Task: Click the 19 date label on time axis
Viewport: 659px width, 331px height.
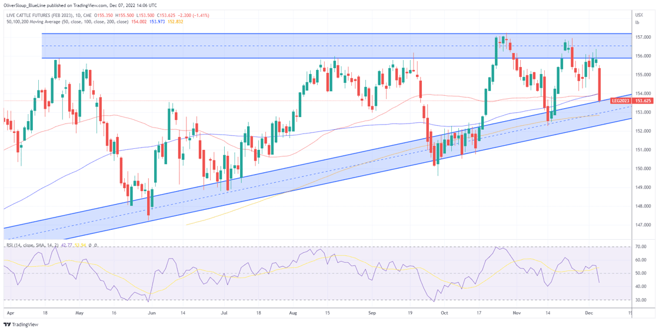Action: coord(411,313)
